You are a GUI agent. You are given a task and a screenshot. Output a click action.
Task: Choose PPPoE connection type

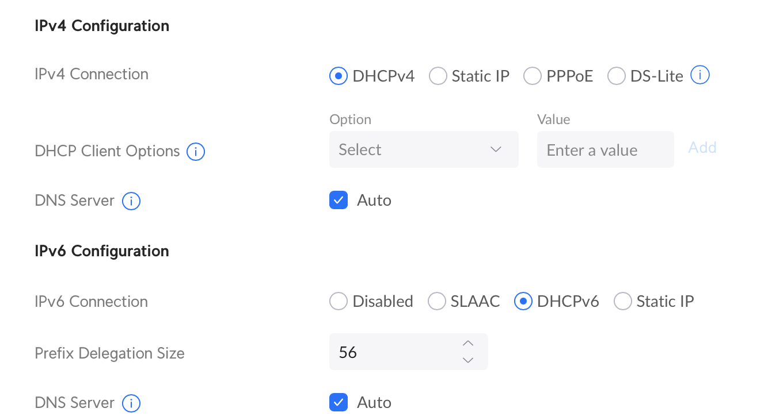click(533, 76)
